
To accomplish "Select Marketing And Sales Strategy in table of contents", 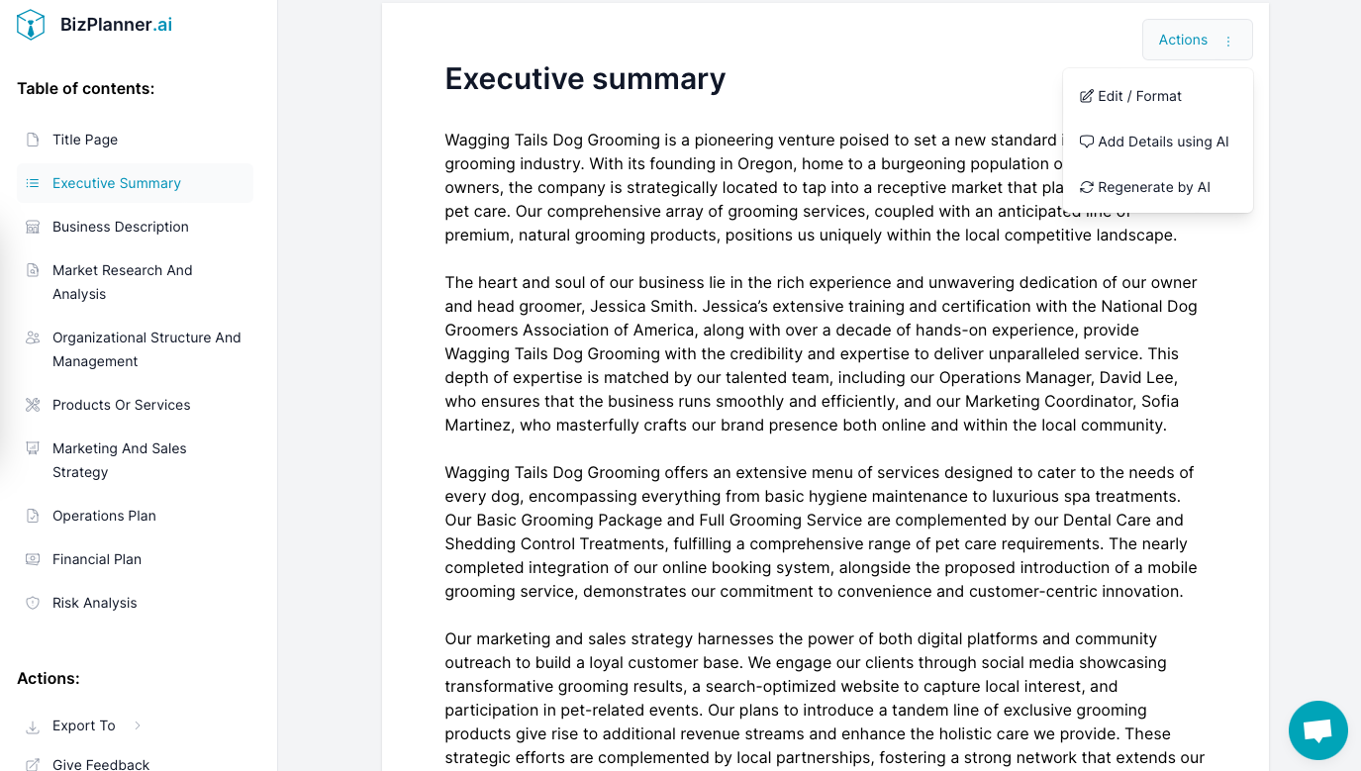I will point(119,460).
